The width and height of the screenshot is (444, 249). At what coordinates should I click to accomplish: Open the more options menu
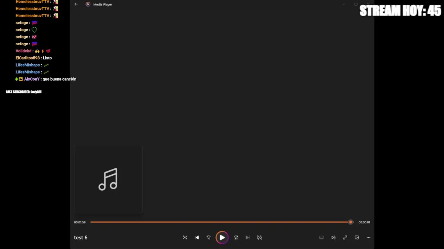[368, 238]
